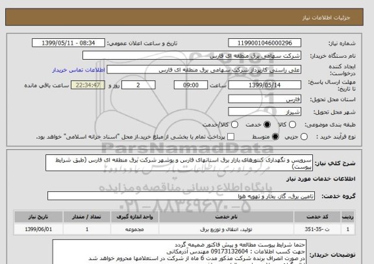Click the واحد اندازه گیری column header
The image size is (374, 264).
[x=134, y=217]
